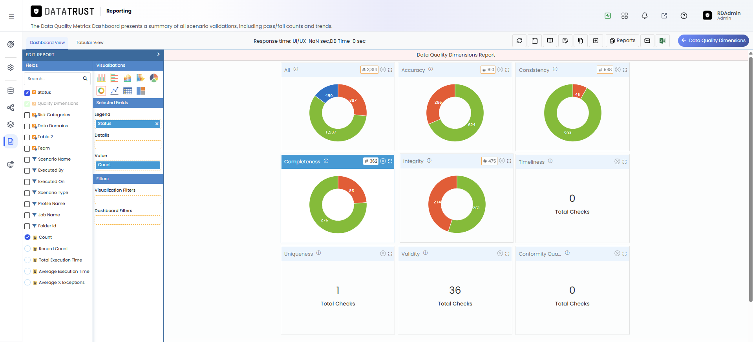Screen dimensions: 753x342
Task: Select the donut chart visualization
Action: tap(101, 91)
